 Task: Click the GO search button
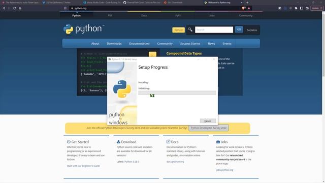(239, 29)
